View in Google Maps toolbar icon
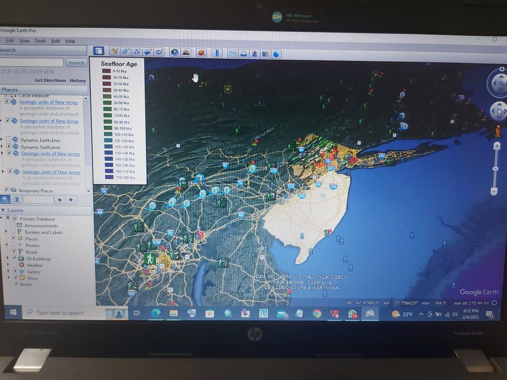Image resolution: width=507 pixels, height=380 pixels. 265,54
